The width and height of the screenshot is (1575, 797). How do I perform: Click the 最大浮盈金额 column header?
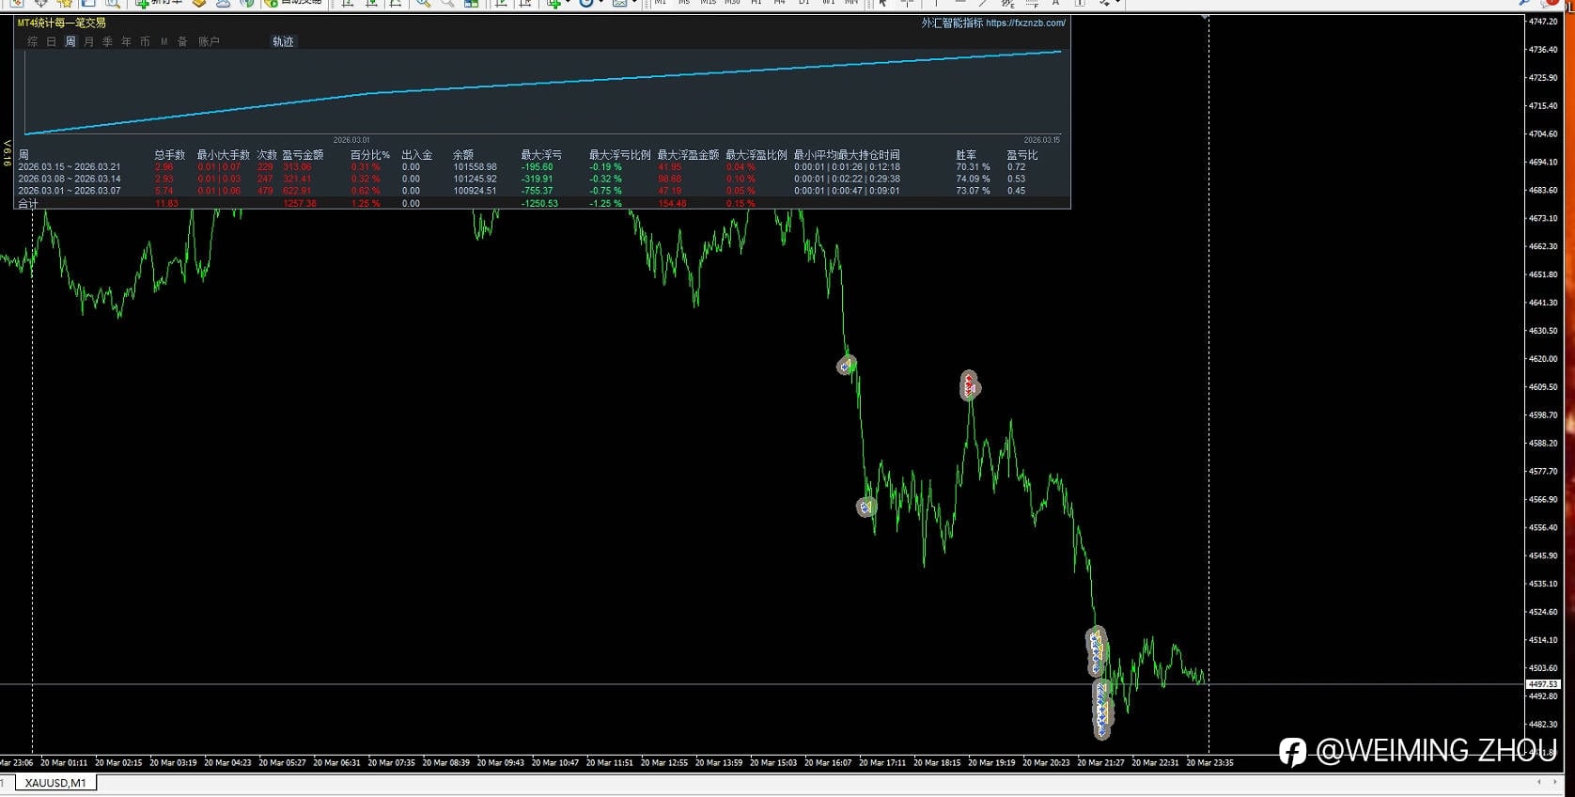tap(688, 155)
